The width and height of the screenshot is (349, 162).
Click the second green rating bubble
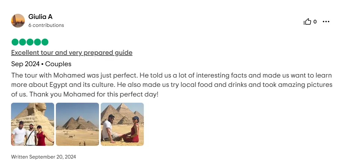click(x=22, y=42)
